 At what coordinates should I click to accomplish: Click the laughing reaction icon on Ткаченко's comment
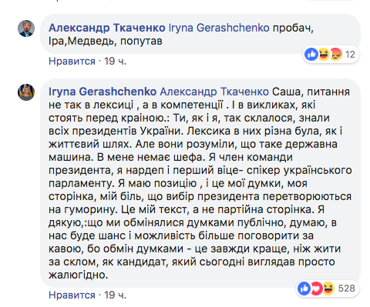(x=324, y=55)
